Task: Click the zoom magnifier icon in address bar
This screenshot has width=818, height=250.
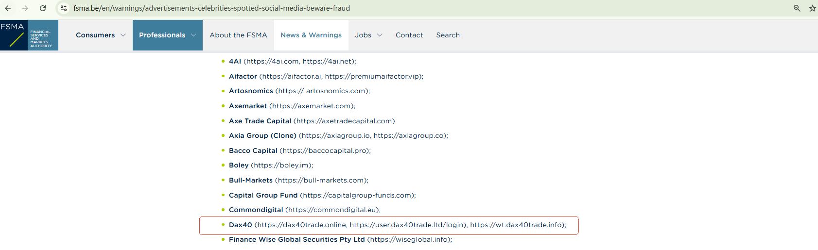Action: pyautogui.click(x=797, y=8)
